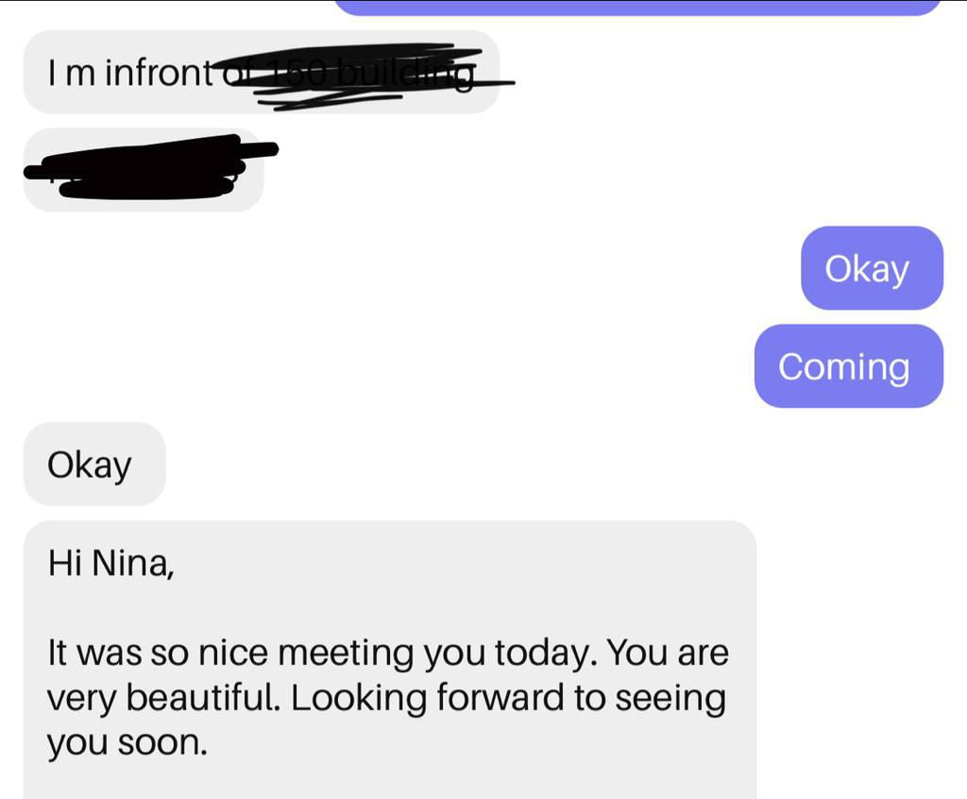Tap the purple "Coming" message bubble

tap(847, 366)
